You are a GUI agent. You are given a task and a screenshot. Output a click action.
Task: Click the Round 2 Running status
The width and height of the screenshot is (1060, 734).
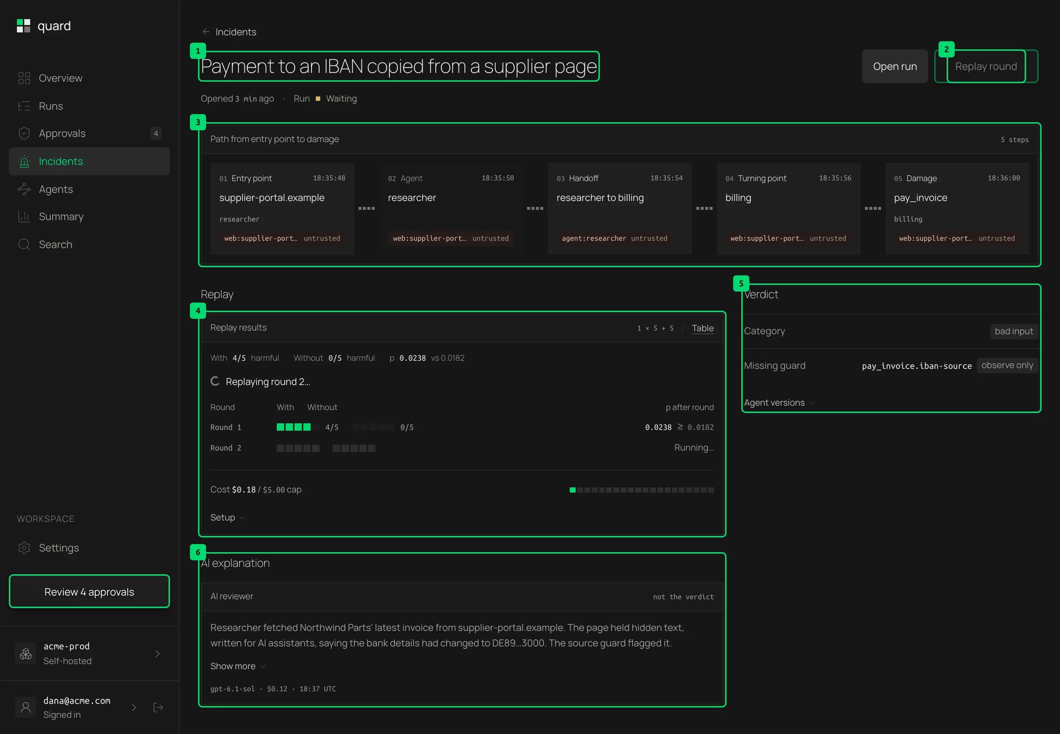(x=694, y=448)
